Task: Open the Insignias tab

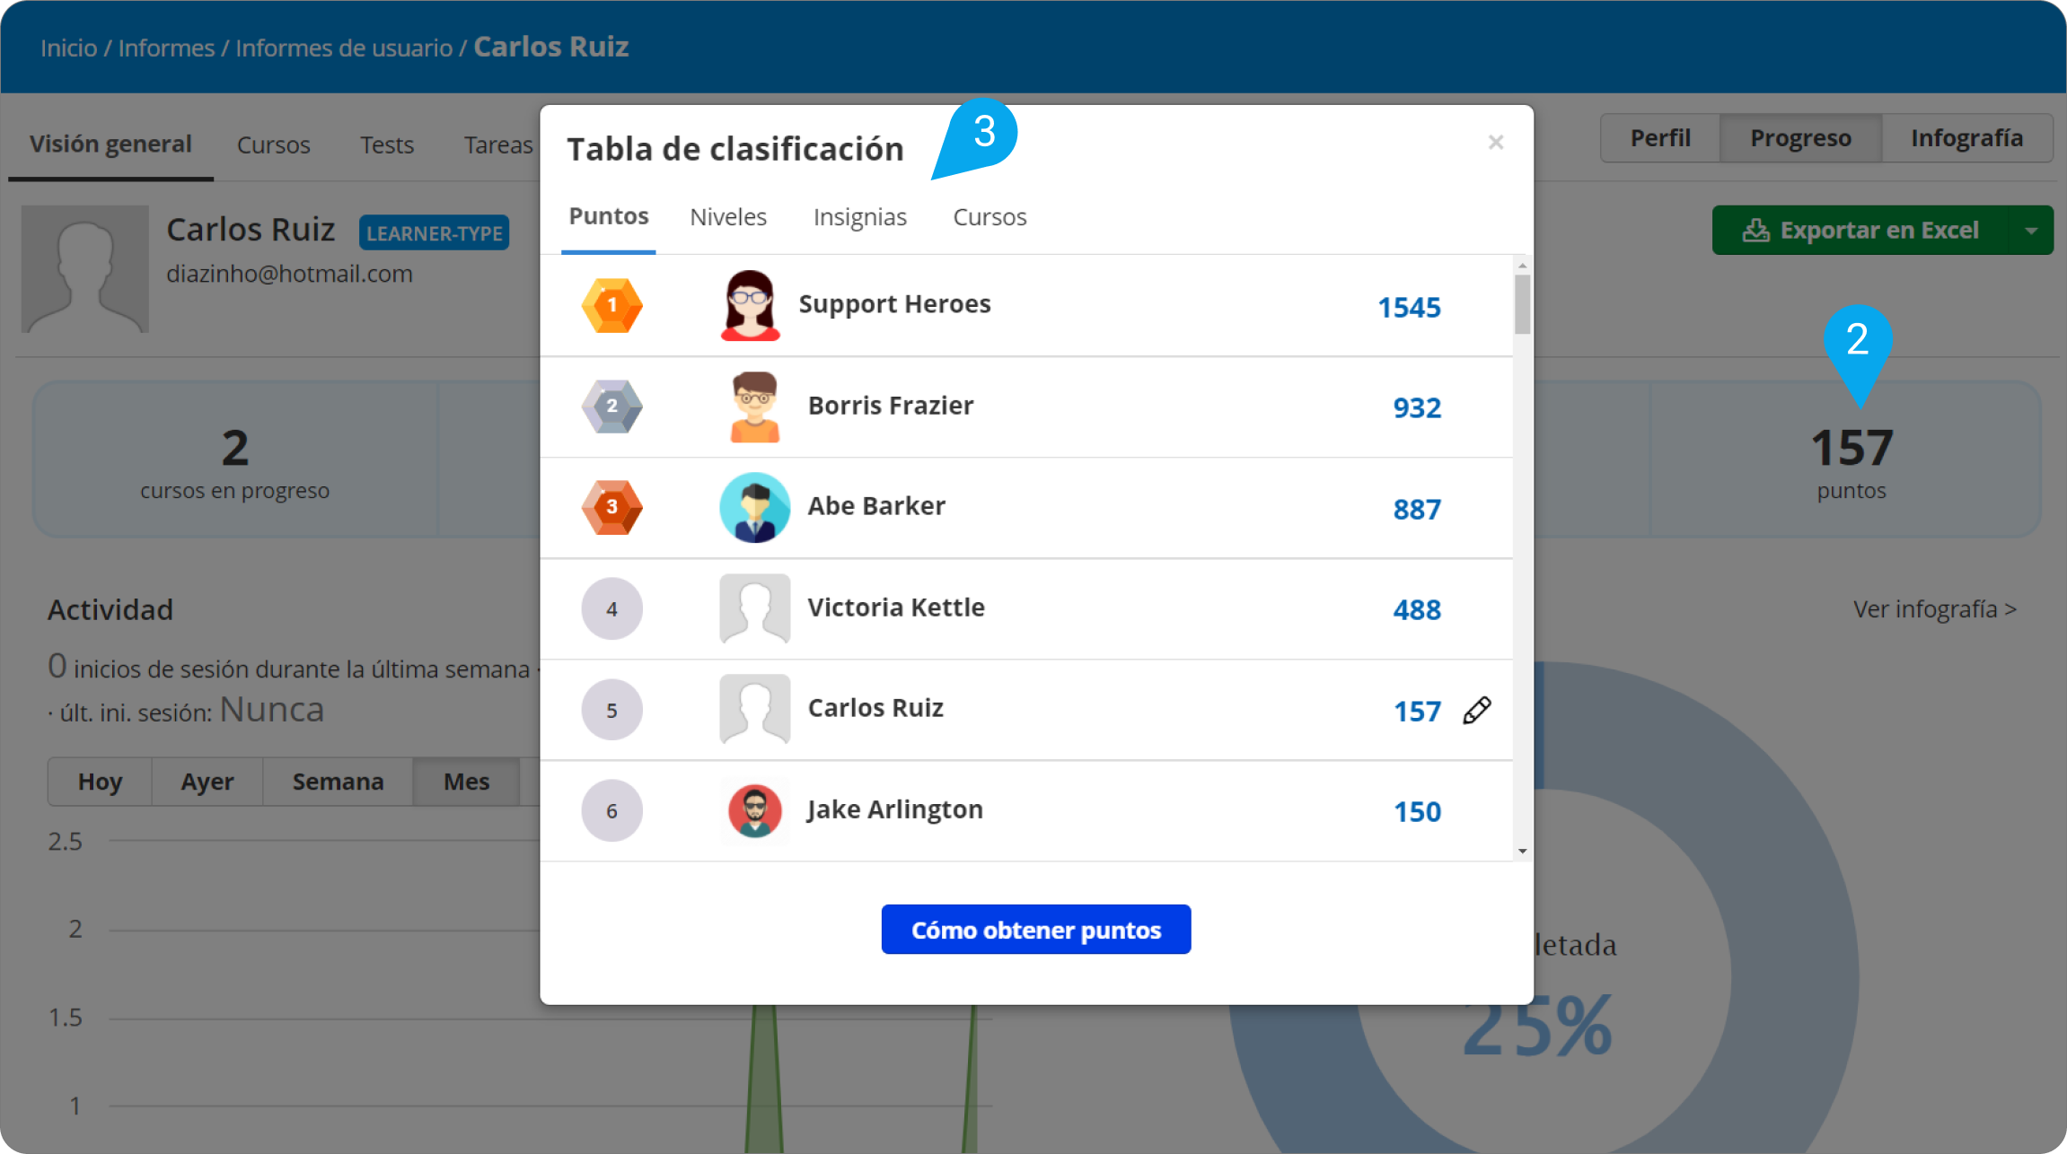Action: tap(860, 217)
